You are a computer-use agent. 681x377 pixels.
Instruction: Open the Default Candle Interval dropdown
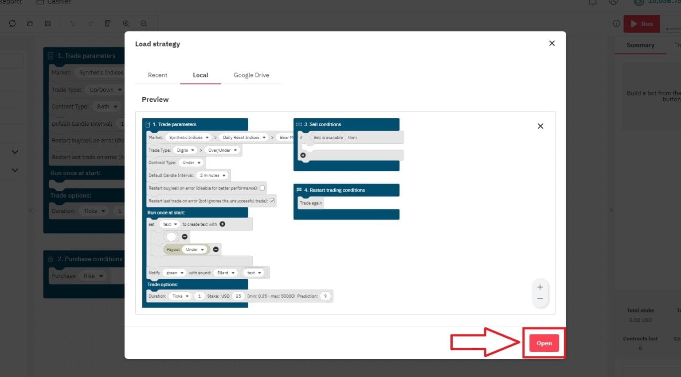pyautogui.click(x=213, y=175)
